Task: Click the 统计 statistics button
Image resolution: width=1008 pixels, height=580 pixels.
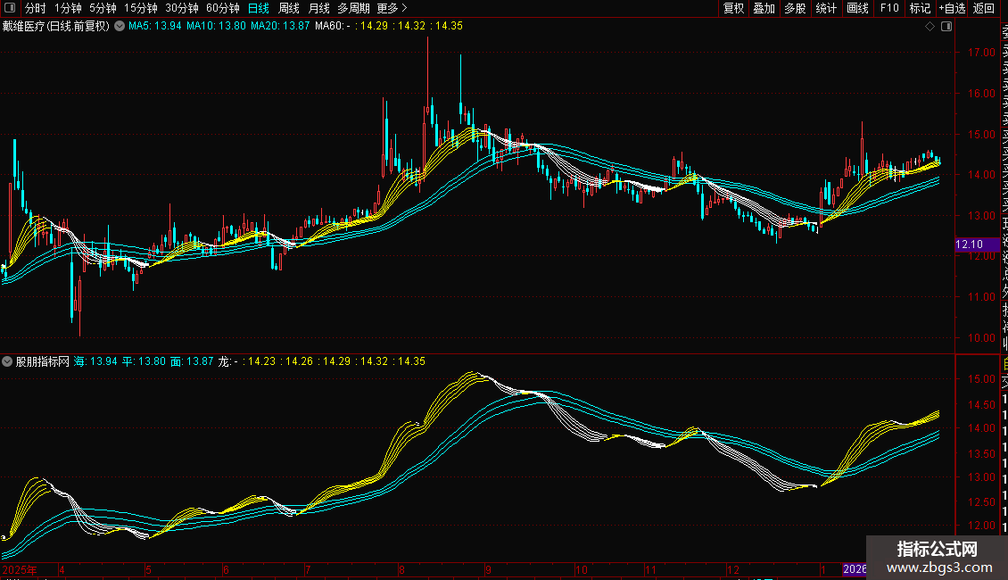Action: [x=826, y=8]
